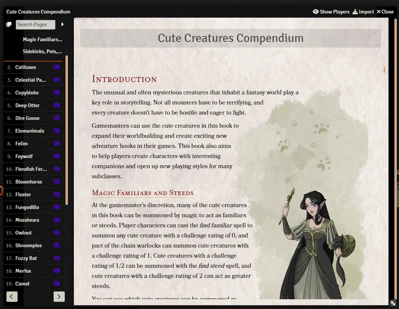Go to previous page with left chevron

point(12,297)
